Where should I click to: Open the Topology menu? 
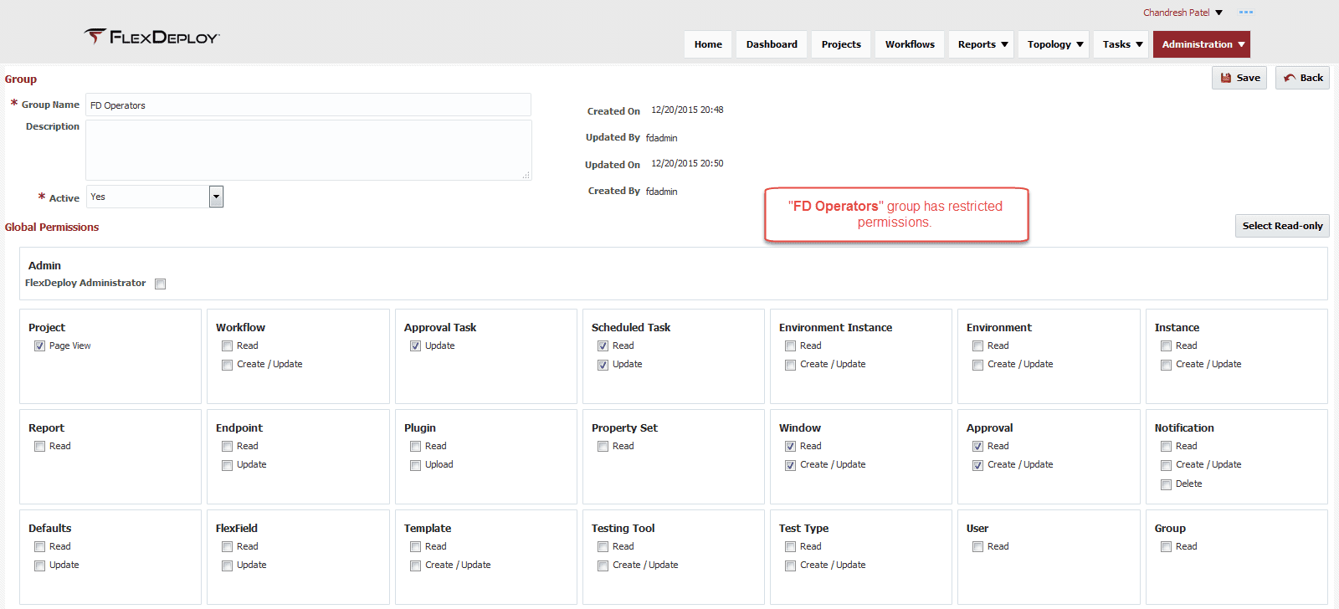click(x=1054, y=44)
